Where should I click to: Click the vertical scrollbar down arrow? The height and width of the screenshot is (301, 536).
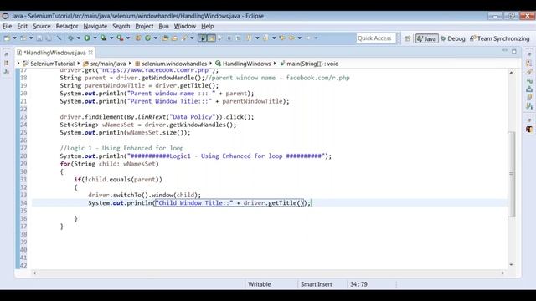(x=512, y=264)
